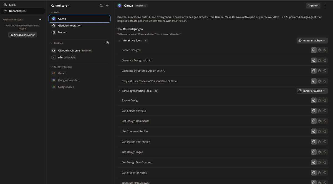This screenshot has height=184, width=333.
Task: Select always-allow checkmark for Get Design Pages
Action: point(314,152)
